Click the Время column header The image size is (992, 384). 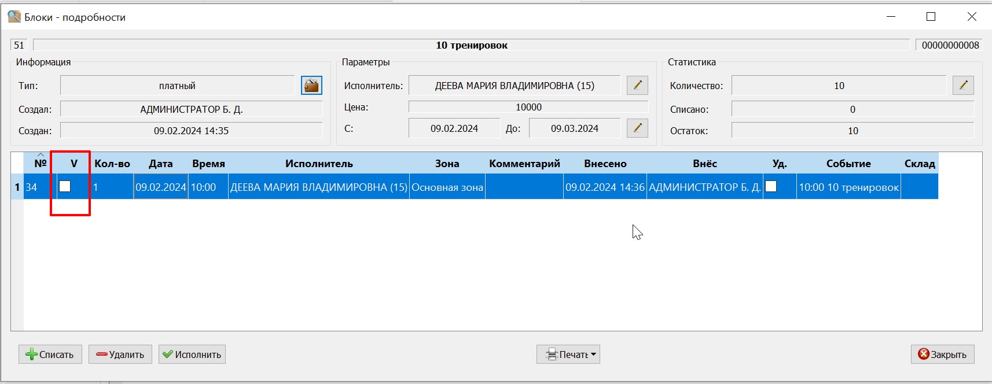click(x=208, y=163)
